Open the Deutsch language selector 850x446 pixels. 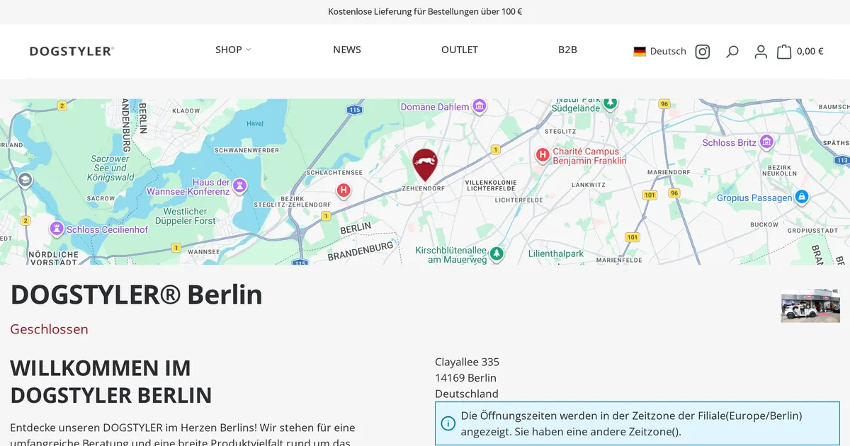(659, 51)
